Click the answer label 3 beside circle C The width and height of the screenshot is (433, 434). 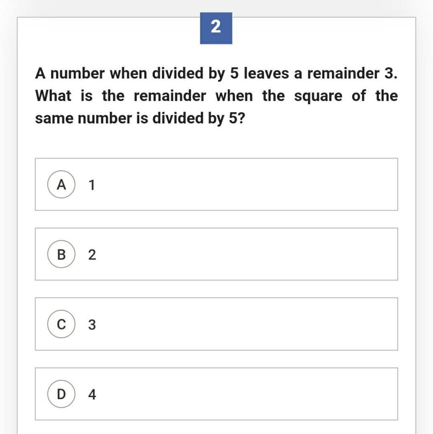pos(92,325)
